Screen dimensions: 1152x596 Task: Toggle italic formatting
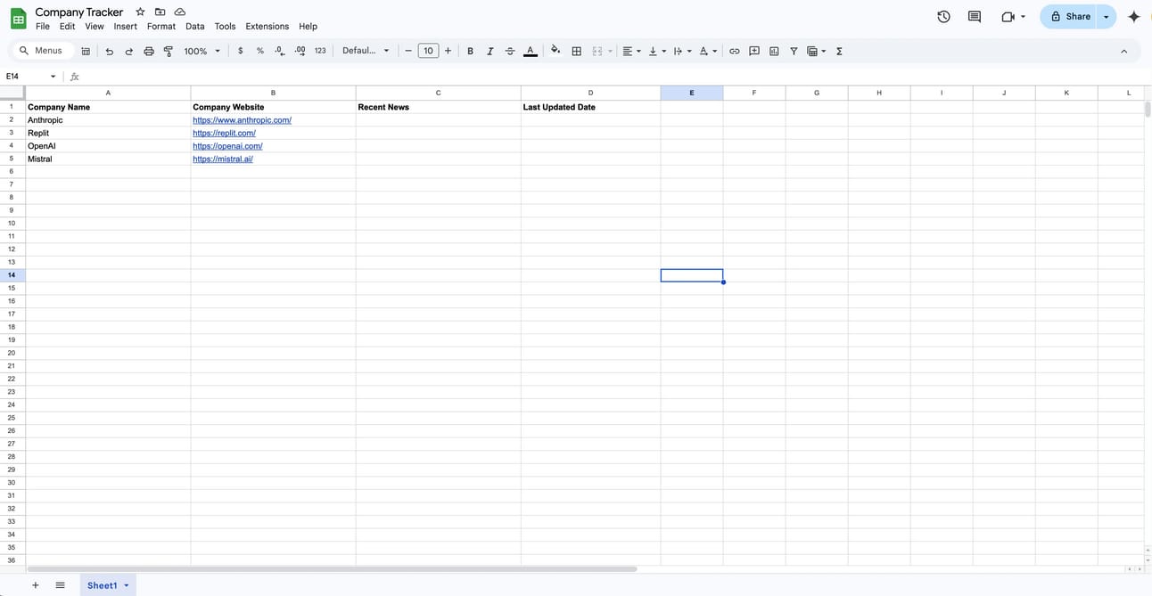click(490, 51)
